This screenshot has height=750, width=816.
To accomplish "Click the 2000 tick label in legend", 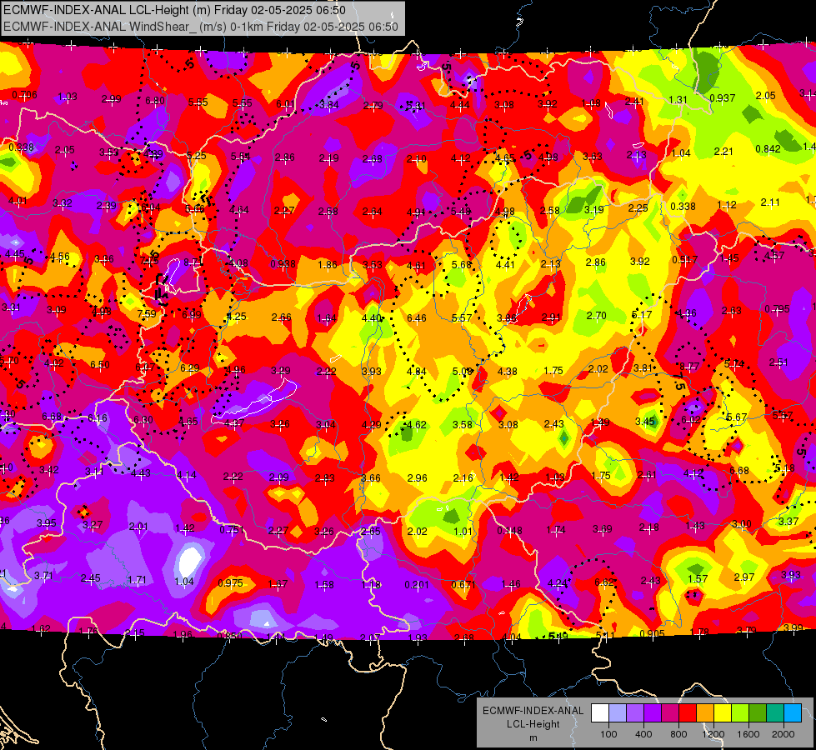I will pyautogui.click(x=783, y=734).
